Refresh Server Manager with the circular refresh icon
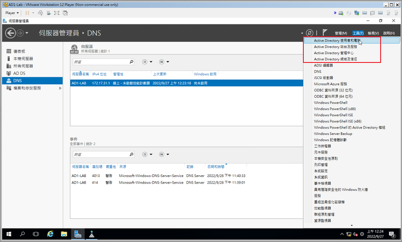Viewport: 402px width, 242px height. click(x=309, y=33)
